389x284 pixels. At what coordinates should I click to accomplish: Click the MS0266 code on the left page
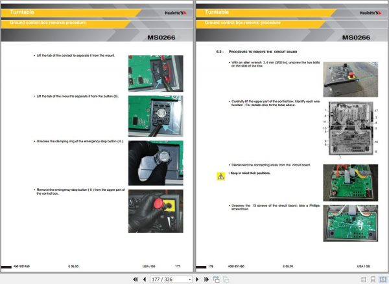click(x=161, y=38)
